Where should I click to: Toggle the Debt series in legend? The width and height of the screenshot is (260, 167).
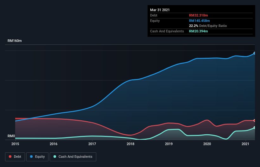[x=15, y=157]
